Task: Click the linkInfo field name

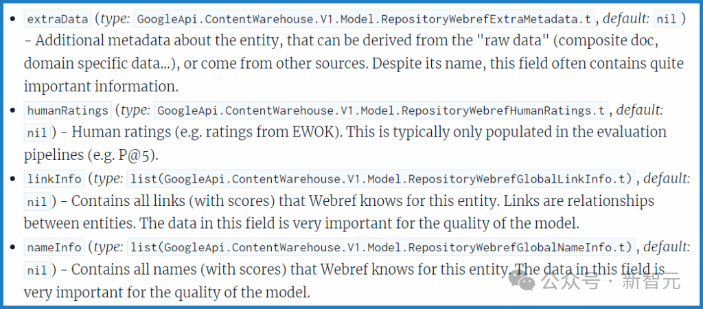Action: (54, 179)
